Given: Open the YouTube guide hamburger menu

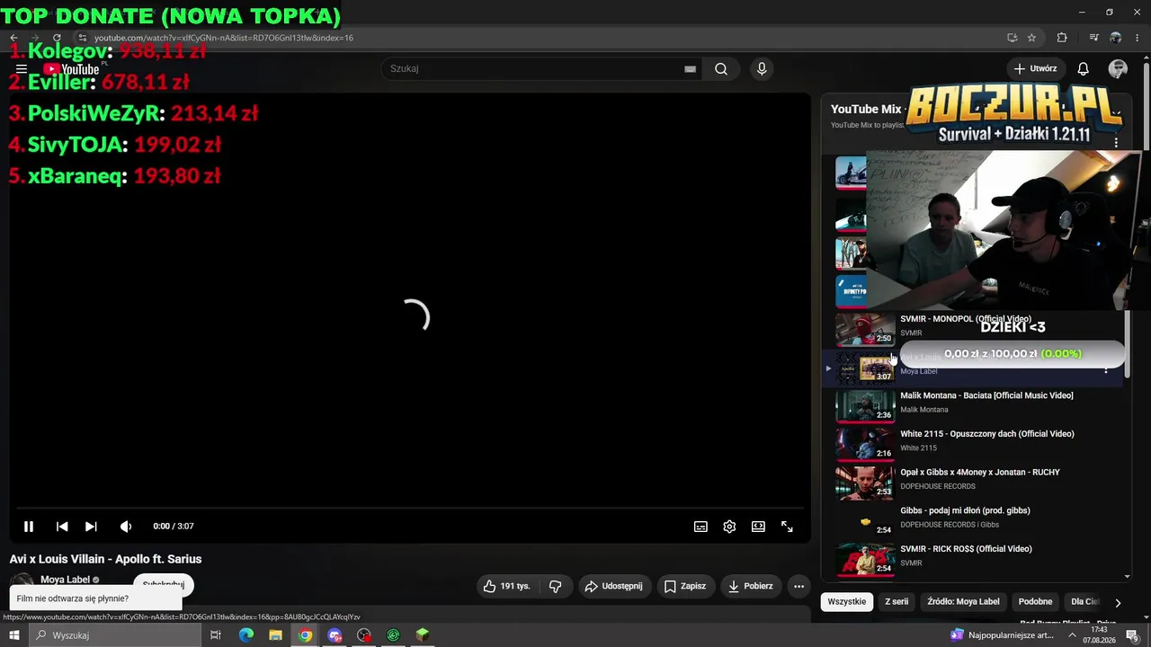Looking at the screenshot, I should click(x=22, y=68).
